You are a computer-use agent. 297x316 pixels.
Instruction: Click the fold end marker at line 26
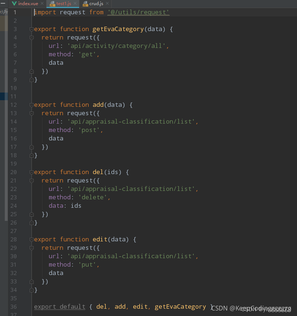31,223
